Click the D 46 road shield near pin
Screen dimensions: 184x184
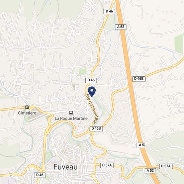coord(91,80)
